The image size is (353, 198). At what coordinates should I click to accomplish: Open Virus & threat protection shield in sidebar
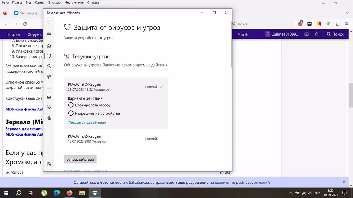49,56
